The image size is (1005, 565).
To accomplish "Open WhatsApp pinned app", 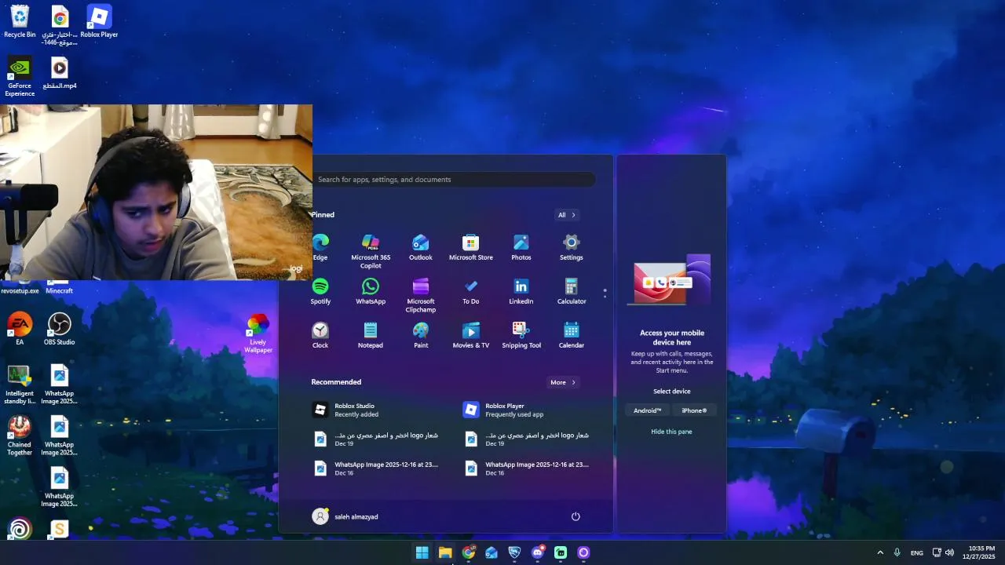I will (x=371, y=290).
